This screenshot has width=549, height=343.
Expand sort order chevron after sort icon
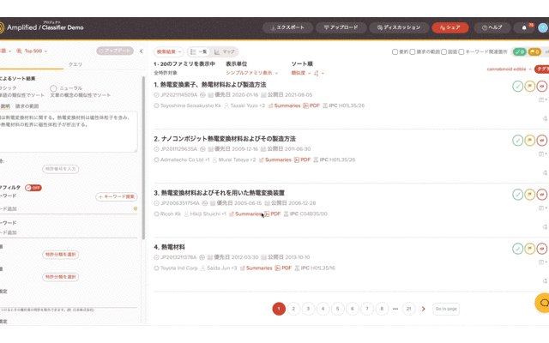coord(323,73)
